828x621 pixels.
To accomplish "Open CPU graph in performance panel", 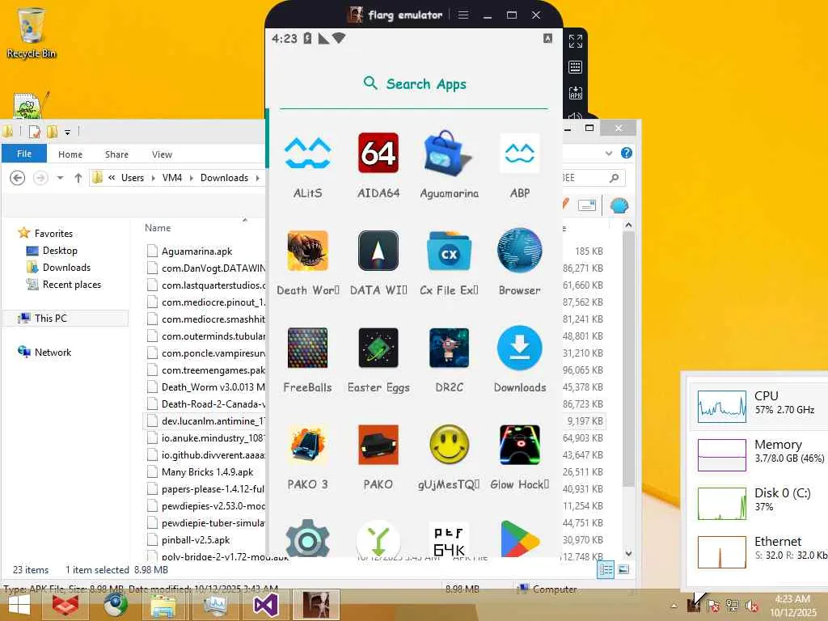I will (721, 406).
